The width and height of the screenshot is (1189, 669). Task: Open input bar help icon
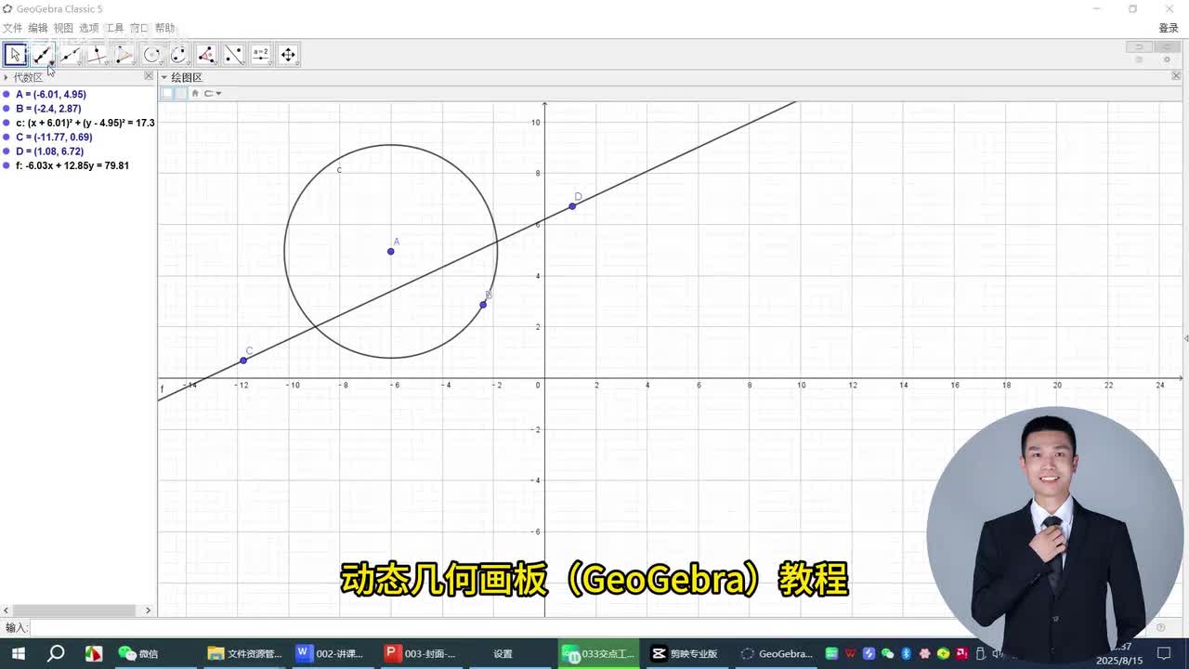1161,628
